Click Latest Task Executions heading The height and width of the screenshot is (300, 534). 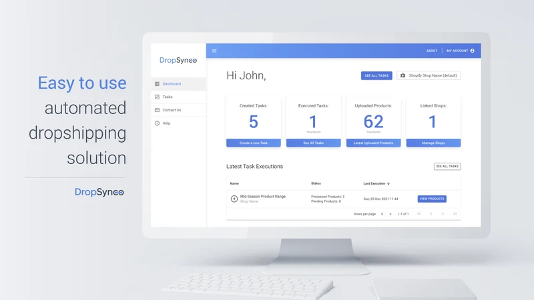point(254,166)
